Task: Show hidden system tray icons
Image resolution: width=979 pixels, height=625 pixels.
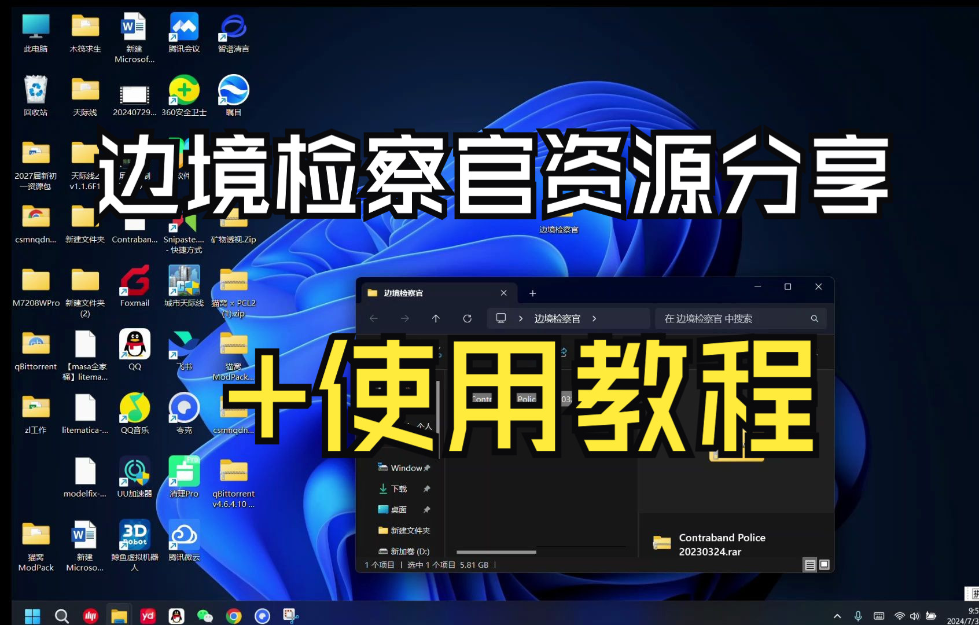Action: point(837,616)
